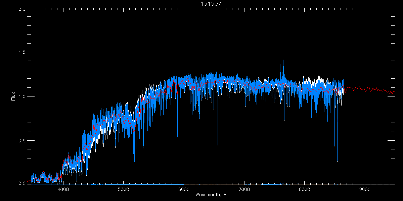Click the deepest absorption line bottom near 8500
This screenshot has height=201, width=403.
337,161
